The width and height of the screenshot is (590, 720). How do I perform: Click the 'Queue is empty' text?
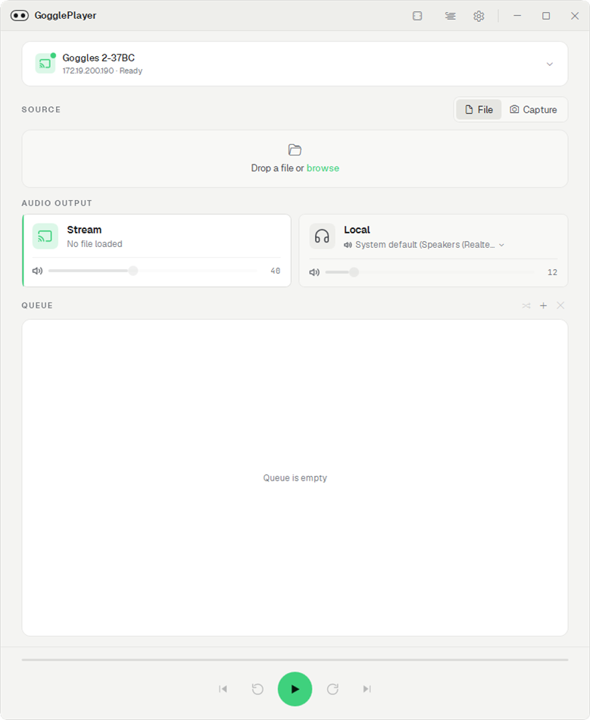point(295,478)
